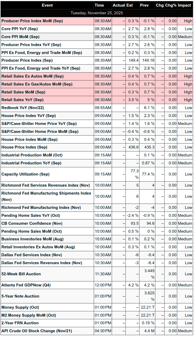Click the Tuesday, November 25, 2025 date row
Screen dimensions: 196x337
pyautogui.click(x=97, y=13)
